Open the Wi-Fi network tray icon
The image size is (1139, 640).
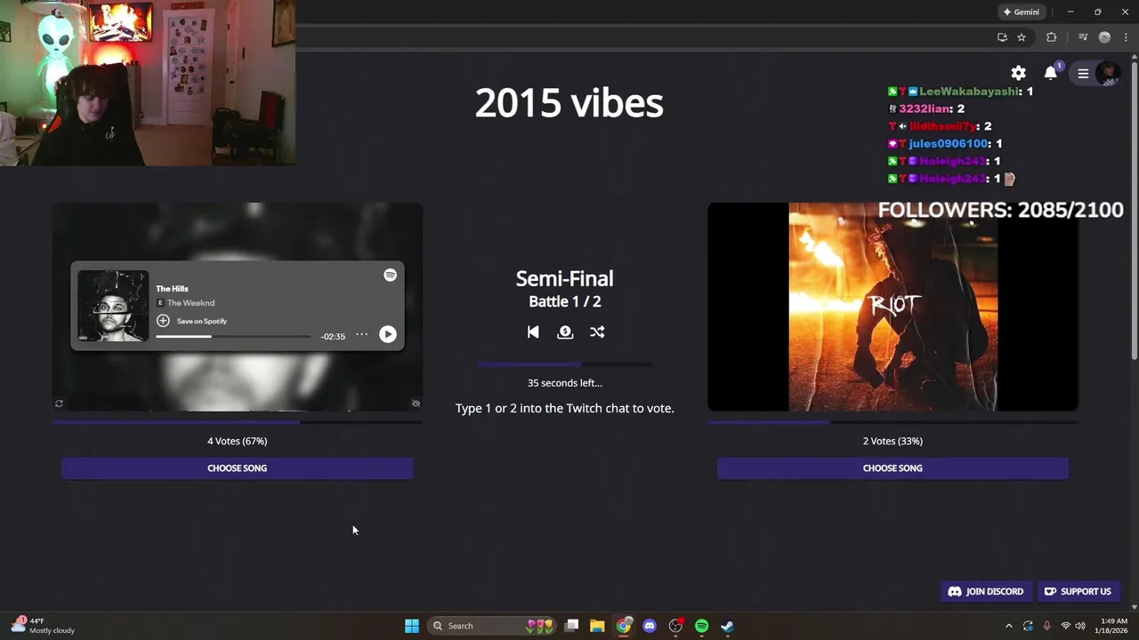click(x=1065, y=626)
